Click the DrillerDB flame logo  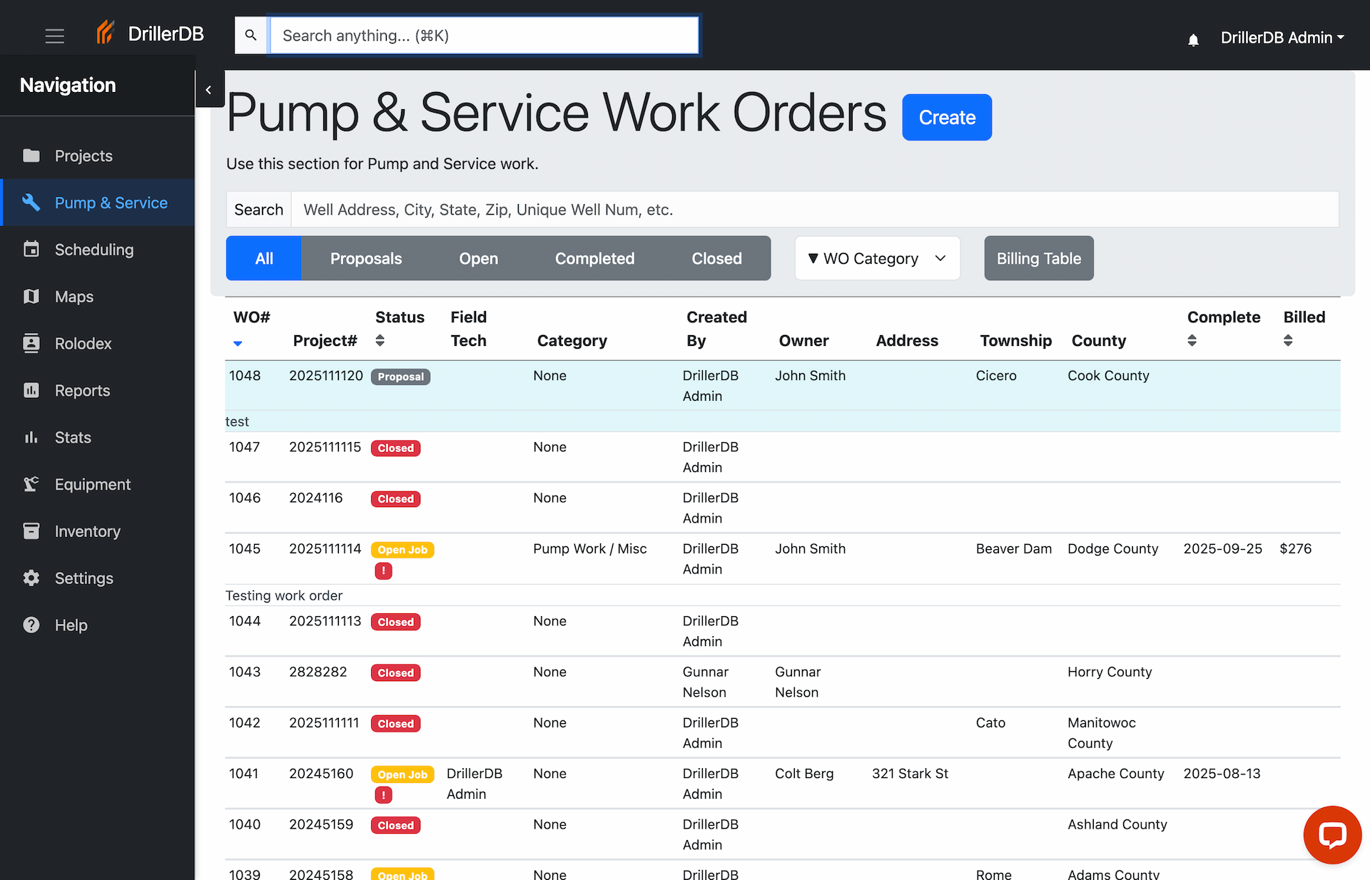[106, 32]
